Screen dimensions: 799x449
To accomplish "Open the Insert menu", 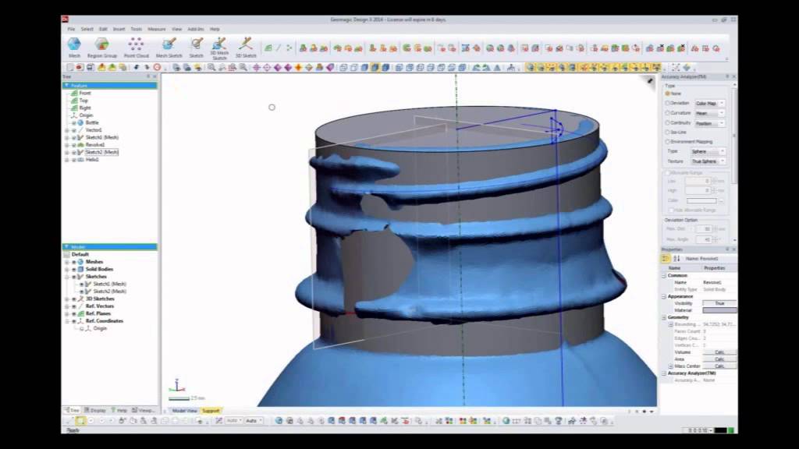I will (119, 29).
